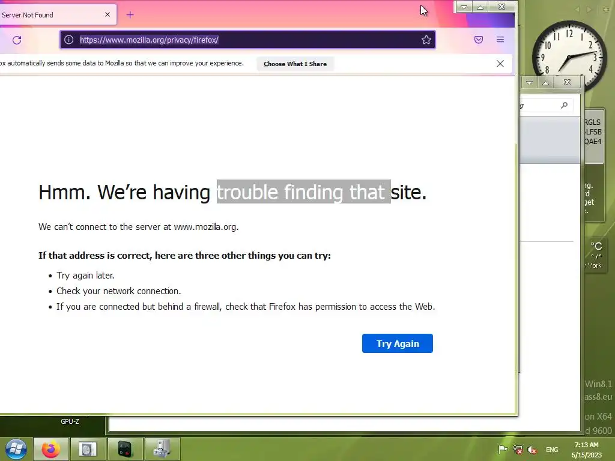Viewport: 615px width, 461px height.
Task: Click the ENG language indicator
Action: tap(552, 450)
